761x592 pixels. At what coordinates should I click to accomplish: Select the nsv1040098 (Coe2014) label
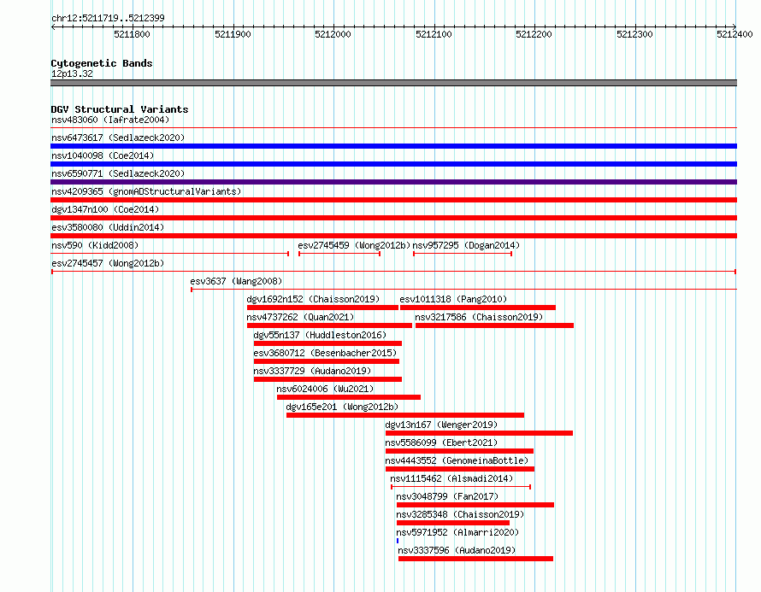(103, 155)
